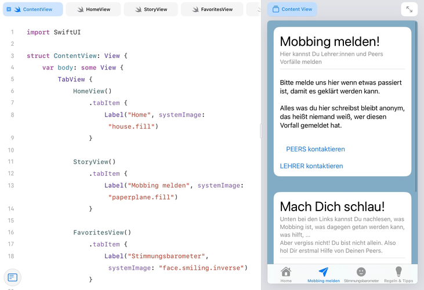Click the Swift icon in HomeView tab

pyautogui.click(x=80, y=9)
